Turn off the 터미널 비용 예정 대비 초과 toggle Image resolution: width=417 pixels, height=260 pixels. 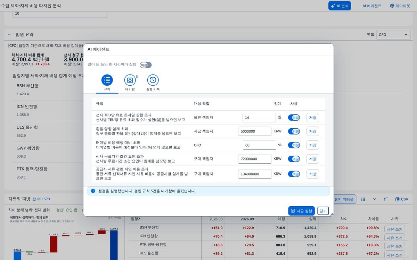click(294, 145)
